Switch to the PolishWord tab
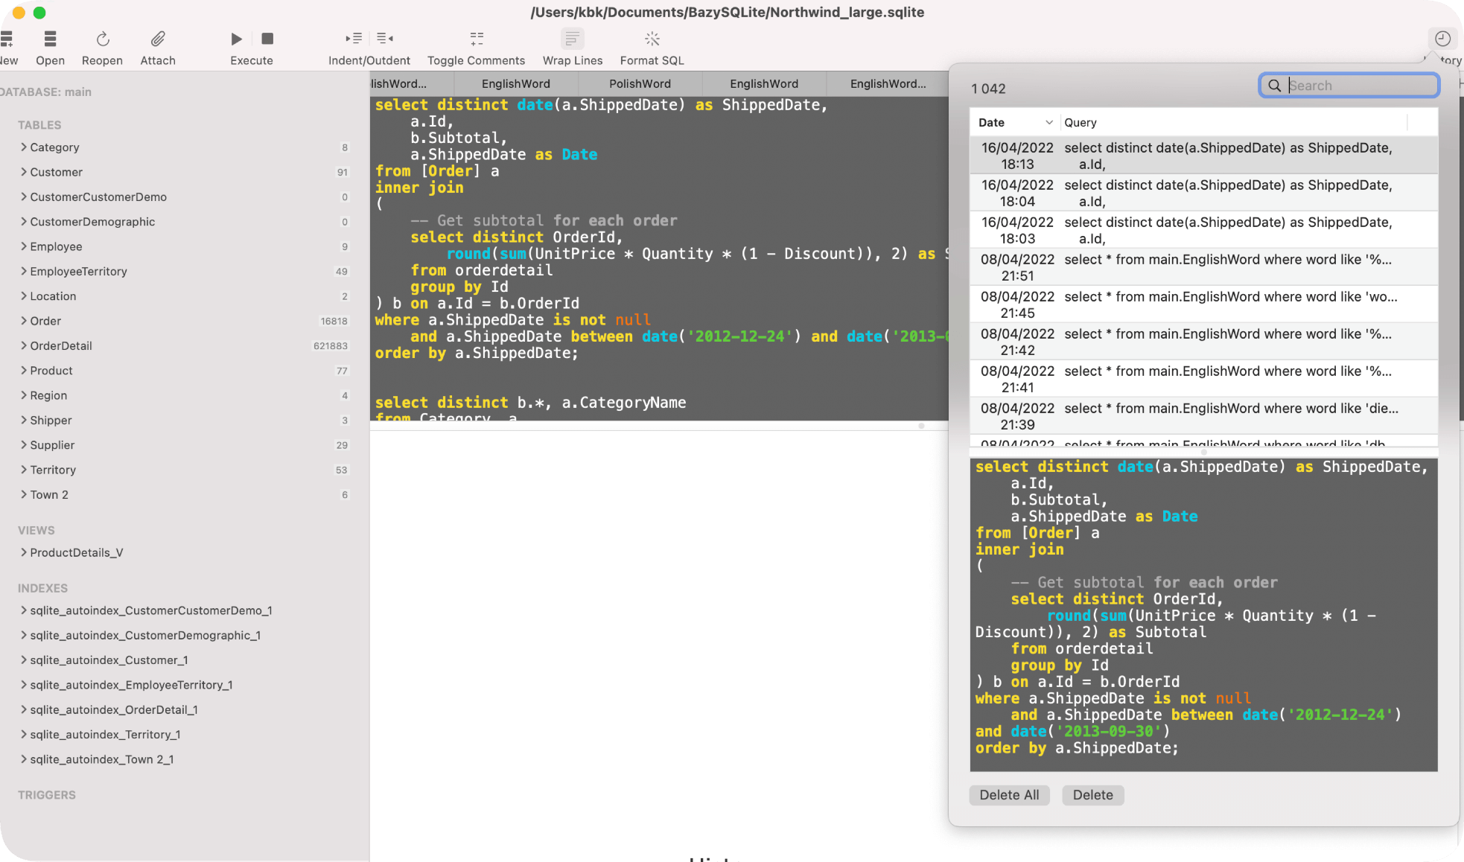1464x862 pixels. click(x=640, y=83)
